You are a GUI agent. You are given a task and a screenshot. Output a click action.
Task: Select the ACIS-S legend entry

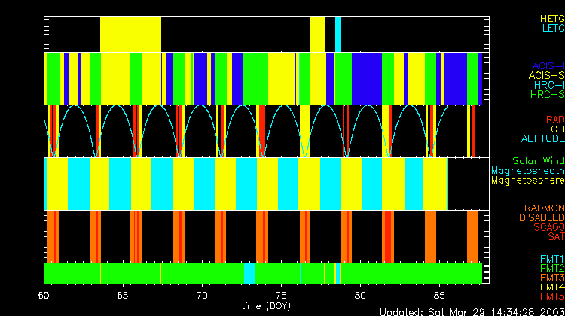click(546, 75)
